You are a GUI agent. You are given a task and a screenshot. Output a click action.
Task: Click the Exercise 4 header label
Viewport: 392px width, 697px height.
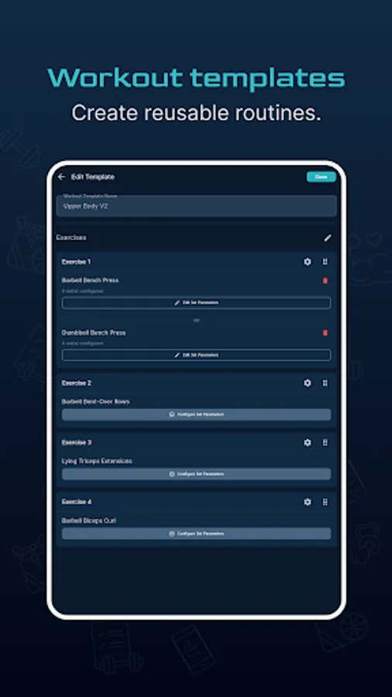click(77, 502)
